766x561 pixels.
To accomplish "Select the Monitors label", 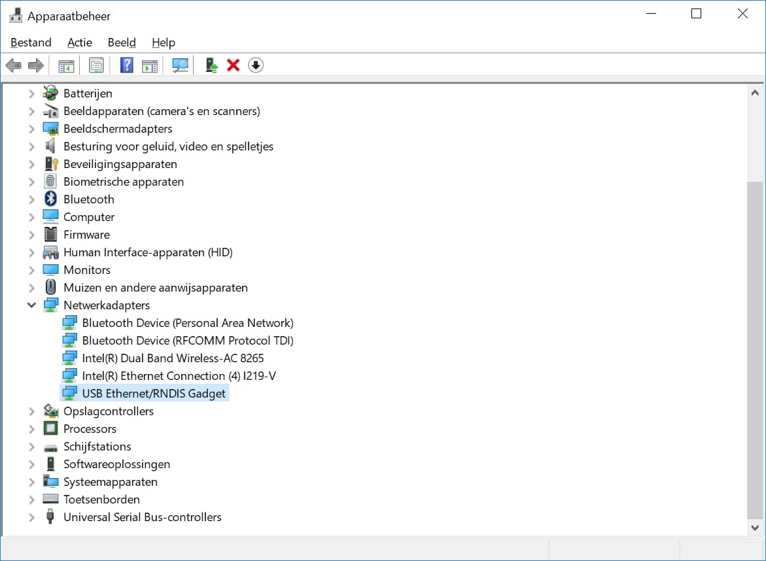I will pyautogui.click(x=87, y=270).
